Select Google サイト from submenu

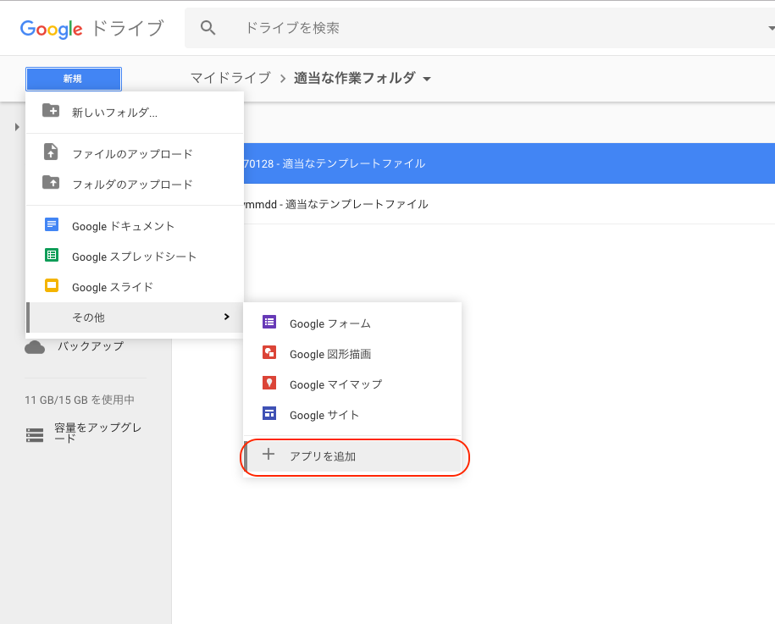pos(352,415)
